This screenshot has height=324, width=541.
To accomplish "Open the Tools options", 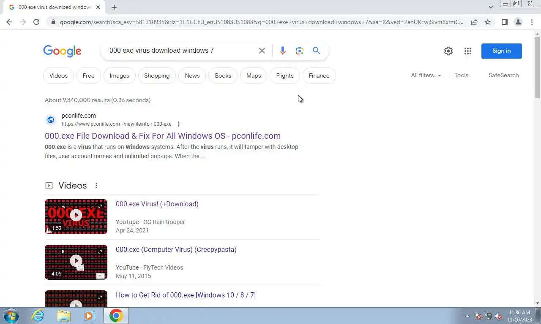I will (461, 75).
